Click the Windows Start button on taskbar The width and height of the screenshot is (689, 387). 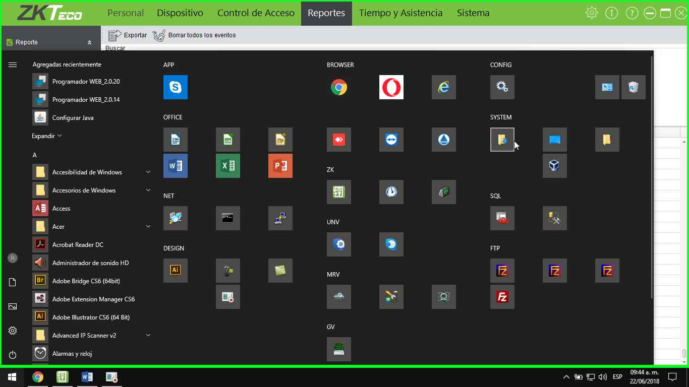pyautogui.click(x=12, y=377)
